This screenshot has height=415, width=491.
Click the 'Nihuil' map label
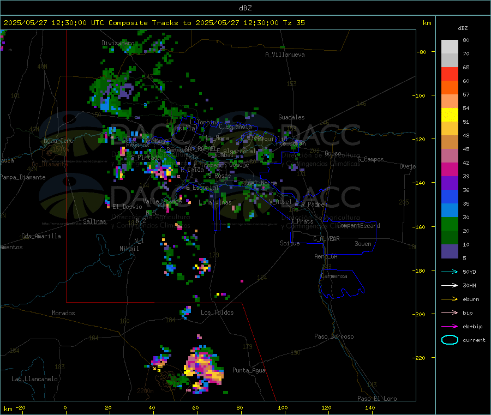[129, 249]
